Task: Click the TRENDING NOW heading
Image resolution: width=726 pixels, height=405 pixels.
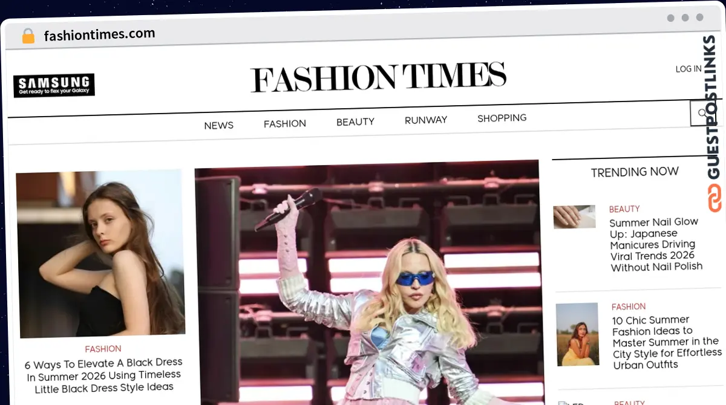Action: [635, 172]
